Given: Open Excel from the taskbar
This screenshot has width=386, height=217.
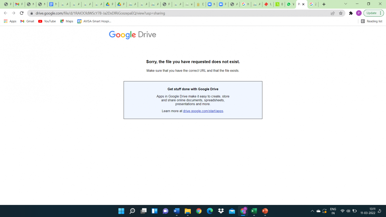Looking at the screenshot, I should [x=254, y=211].
